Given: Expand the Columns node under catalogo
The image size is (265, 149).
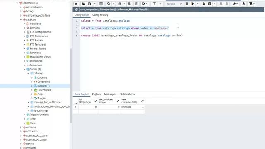Looking at the screenshot, I should point(32,77).
